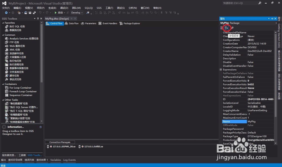Open the property pages wrench icon
Screen dimensions: 282x167
[x=232, y=28]
